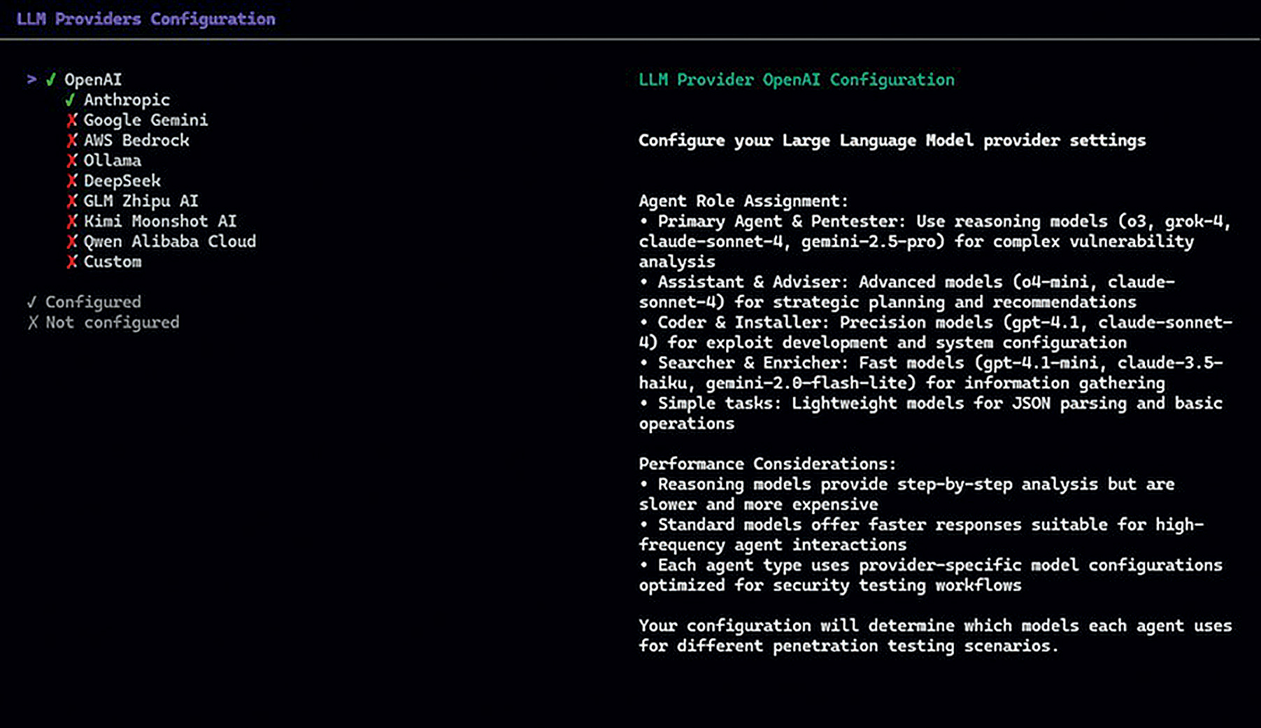Screen dimensions: 1261x728
Task: Click the red X beside Google Gemini
Action: point(71,120)
